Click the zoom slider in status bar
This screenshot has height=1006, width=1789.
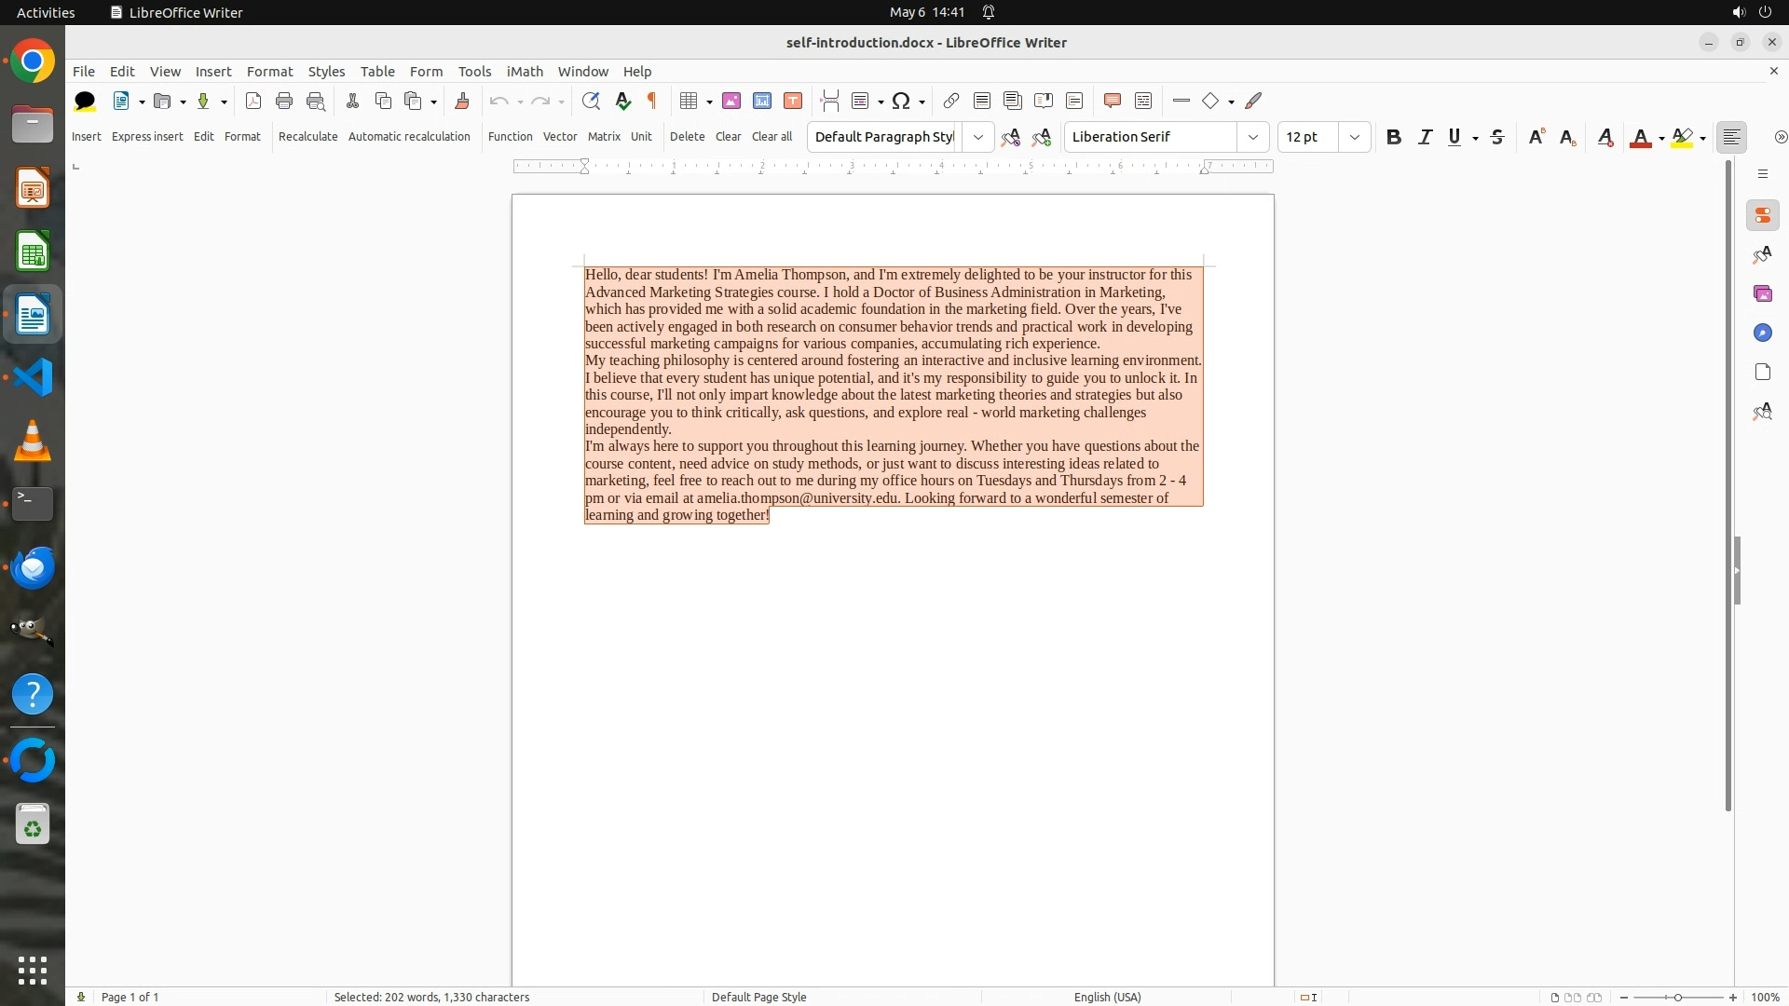(1677, 997)
